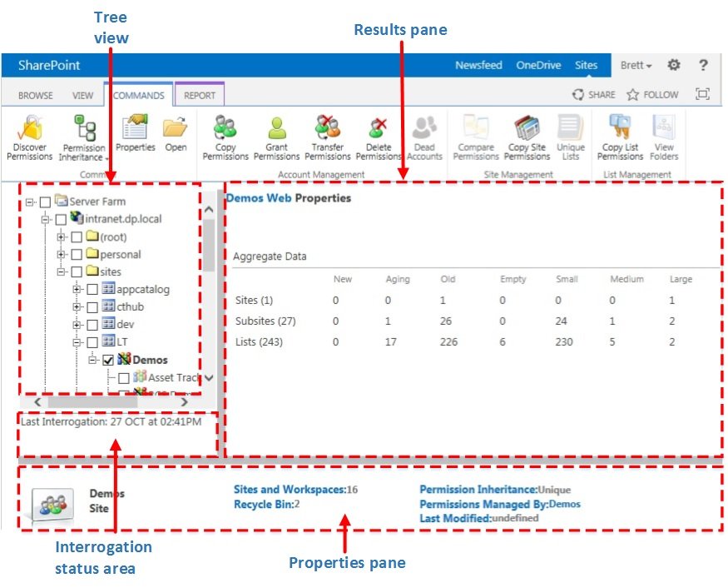Click the SharePoint logo text
Viewport: 728px width, 588px height.
point(49,65)
